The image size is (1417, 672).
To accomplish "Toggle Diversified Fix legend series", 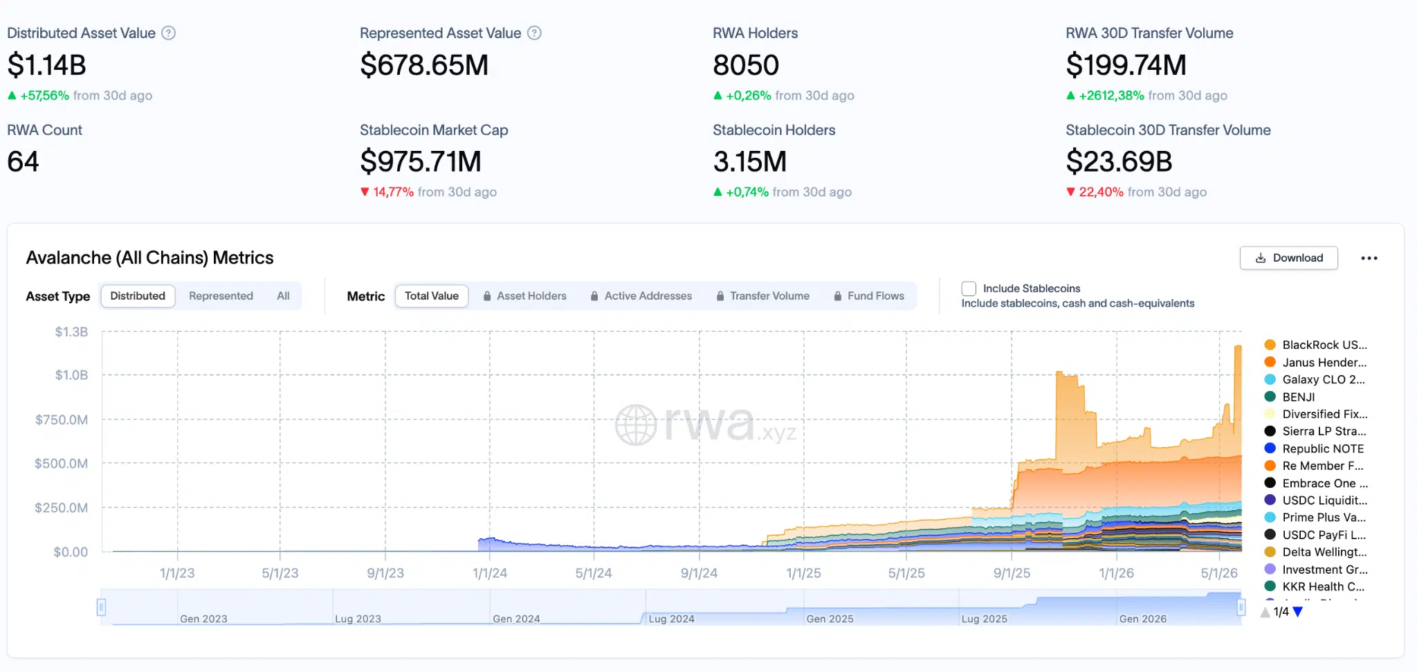I will click(1315, 414).
